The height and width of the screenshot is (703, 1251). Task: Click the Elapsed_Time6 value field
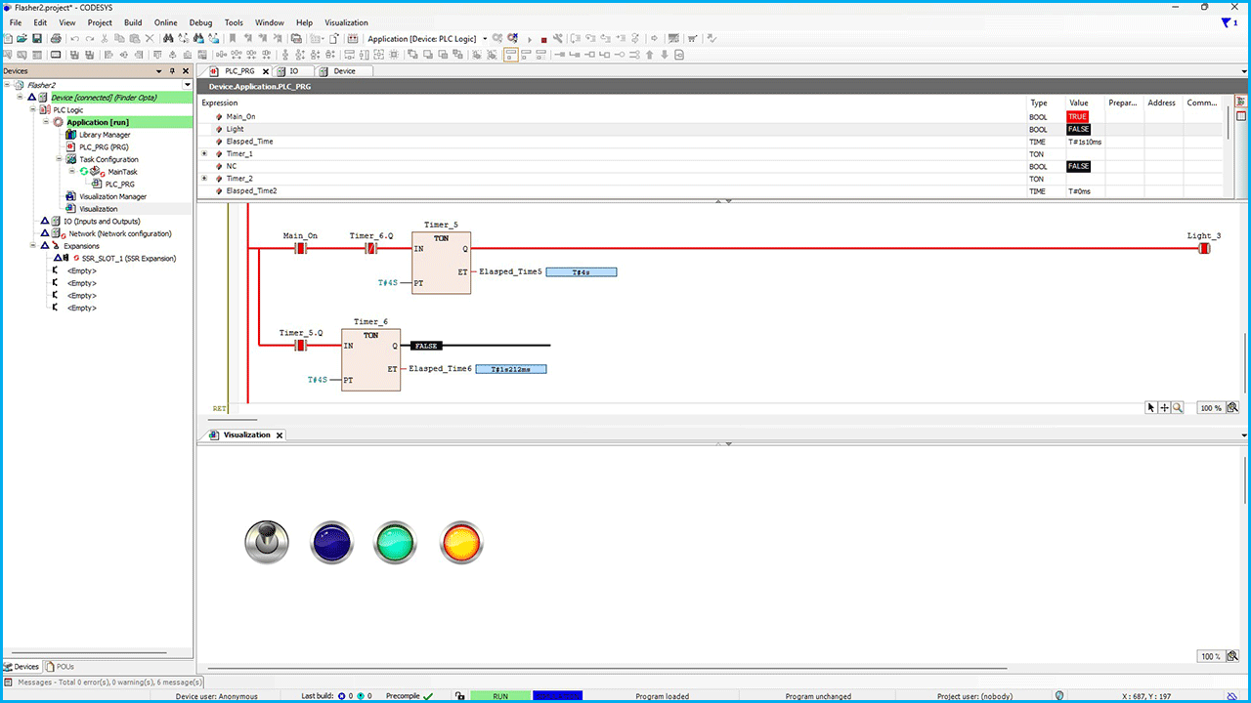tap(510, 369)
